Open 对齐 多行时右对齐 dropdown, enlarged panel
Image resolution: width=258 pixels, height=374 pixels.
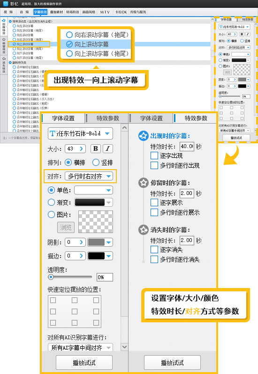89,176
